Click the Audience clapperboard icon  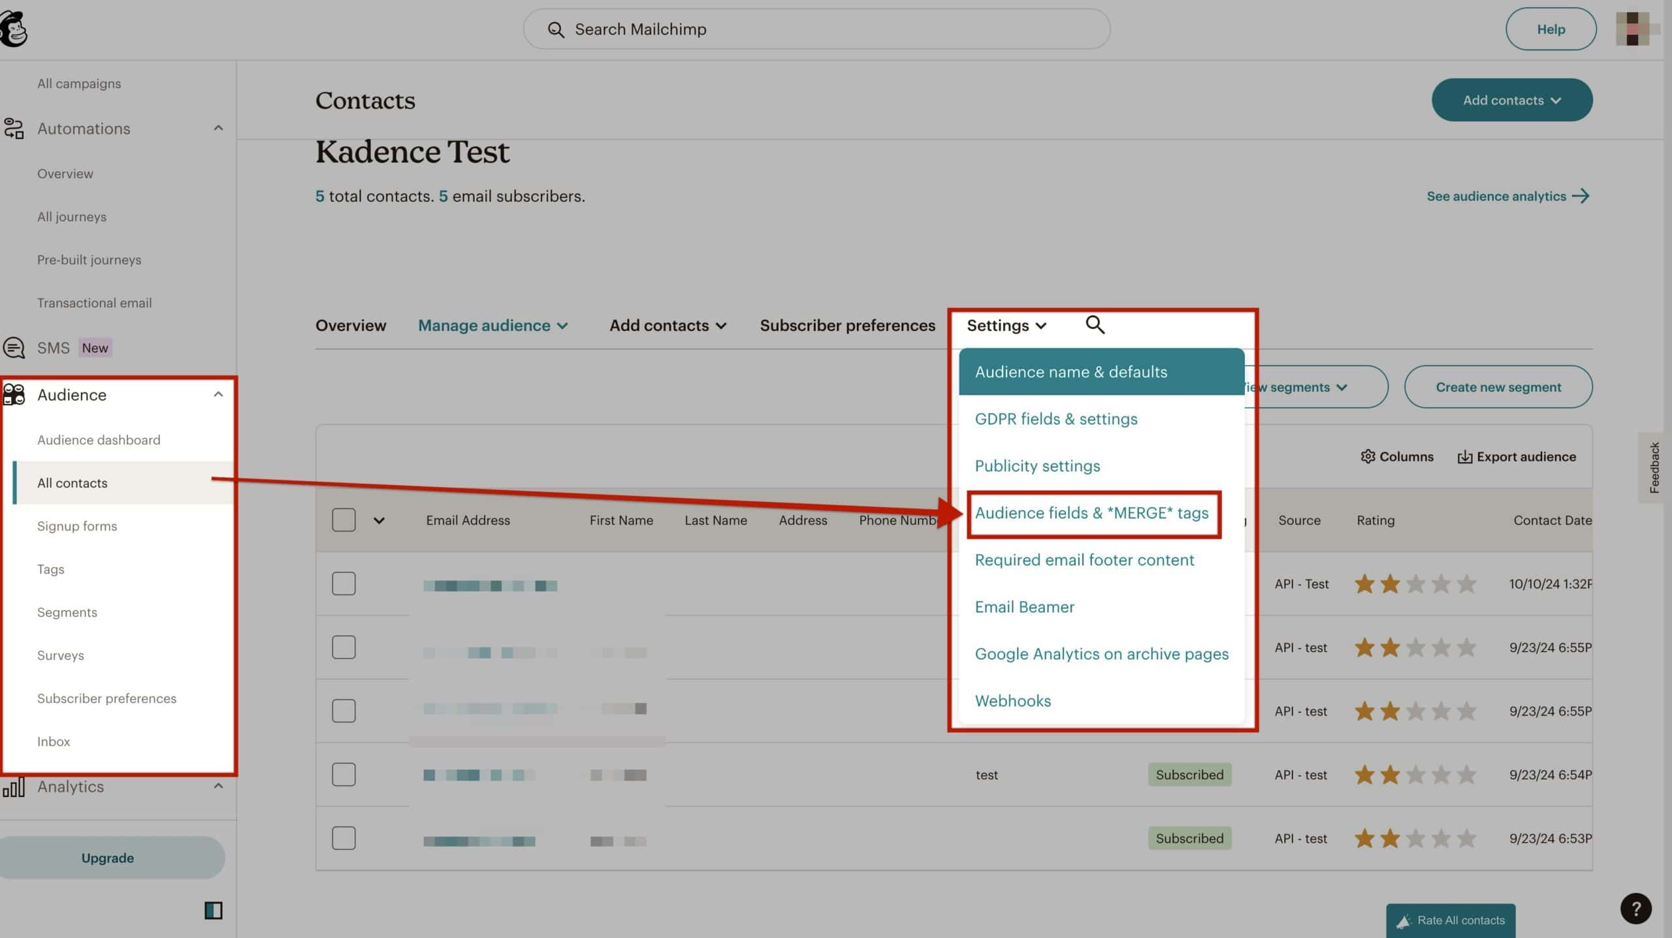tap(14, 394)
